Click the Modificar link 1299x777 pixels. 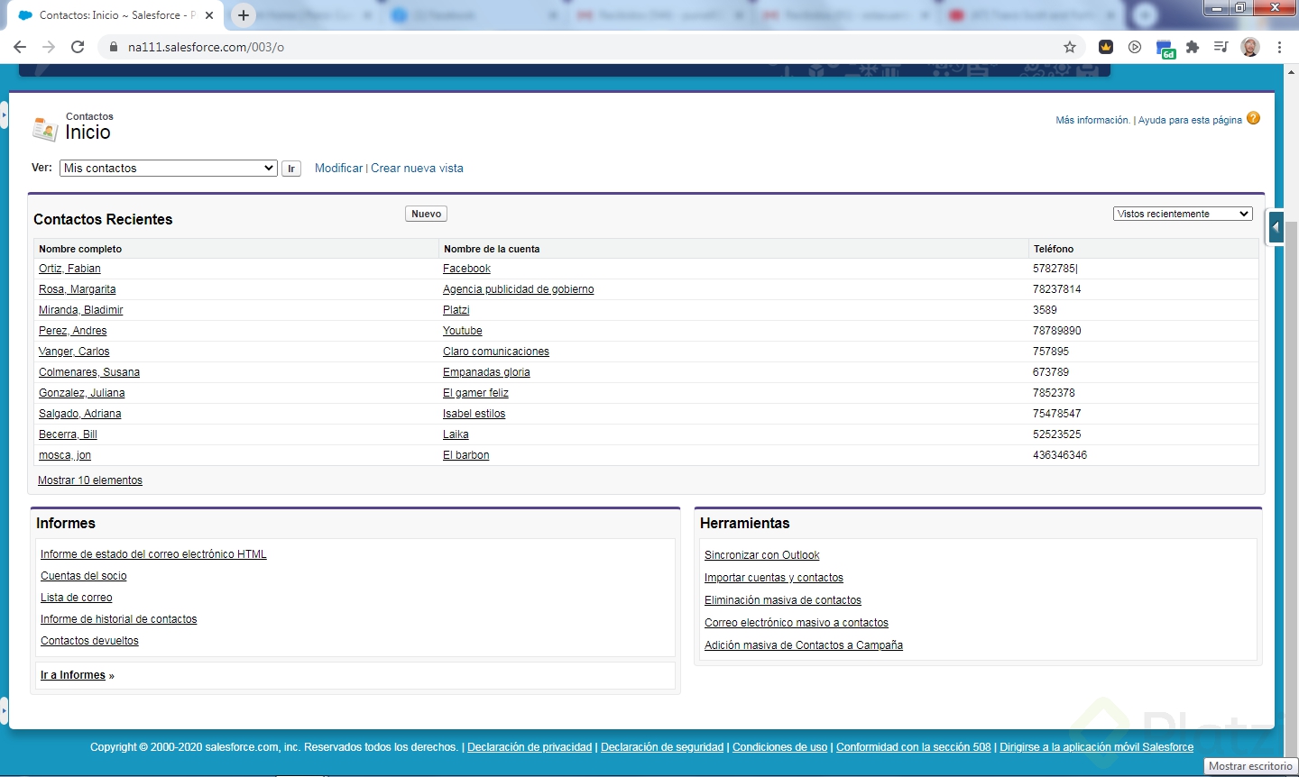tap(338, 169)
